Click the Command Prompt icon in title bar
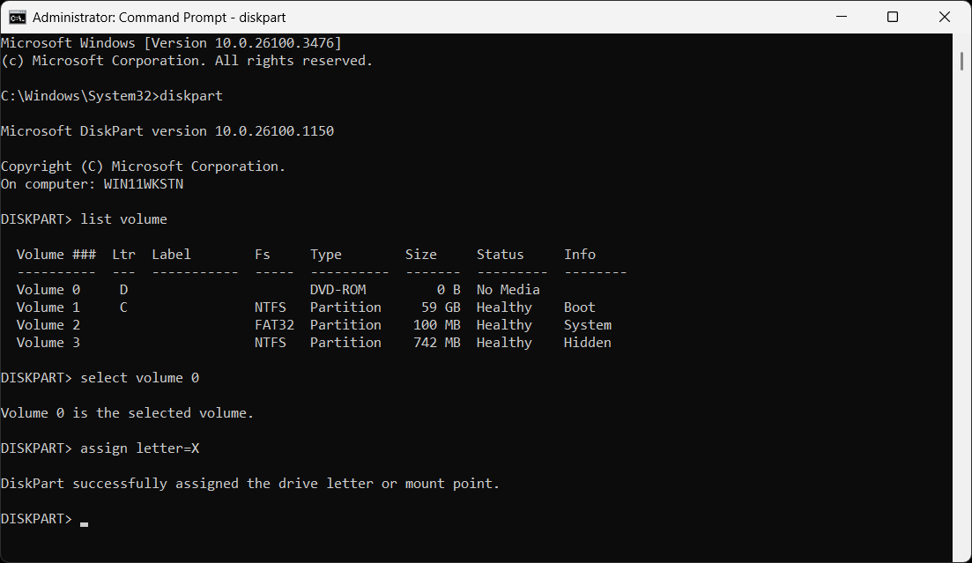This screenshot has width=972, height=563. point(18,17)
